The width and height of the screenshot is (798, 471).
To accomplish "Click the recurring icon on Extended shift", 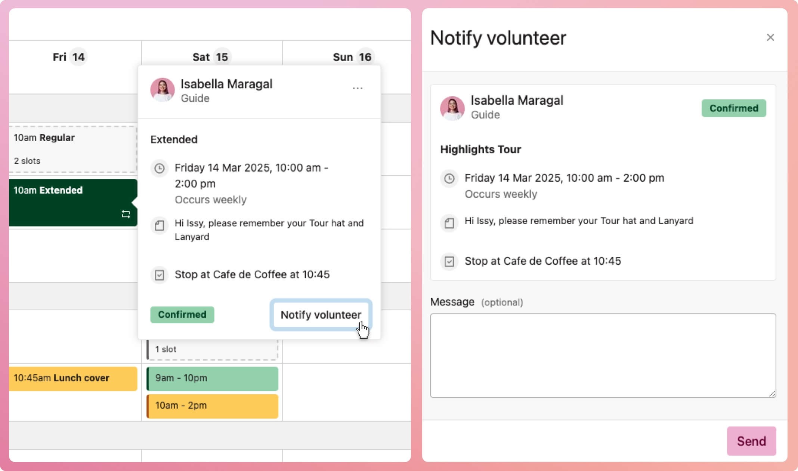I will point(126,214).
